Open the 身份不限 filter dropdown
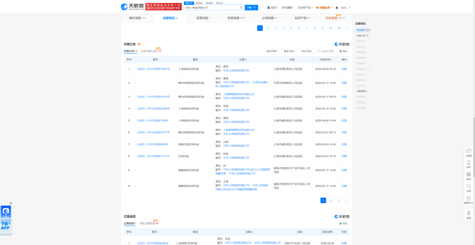 pos(272,51)
